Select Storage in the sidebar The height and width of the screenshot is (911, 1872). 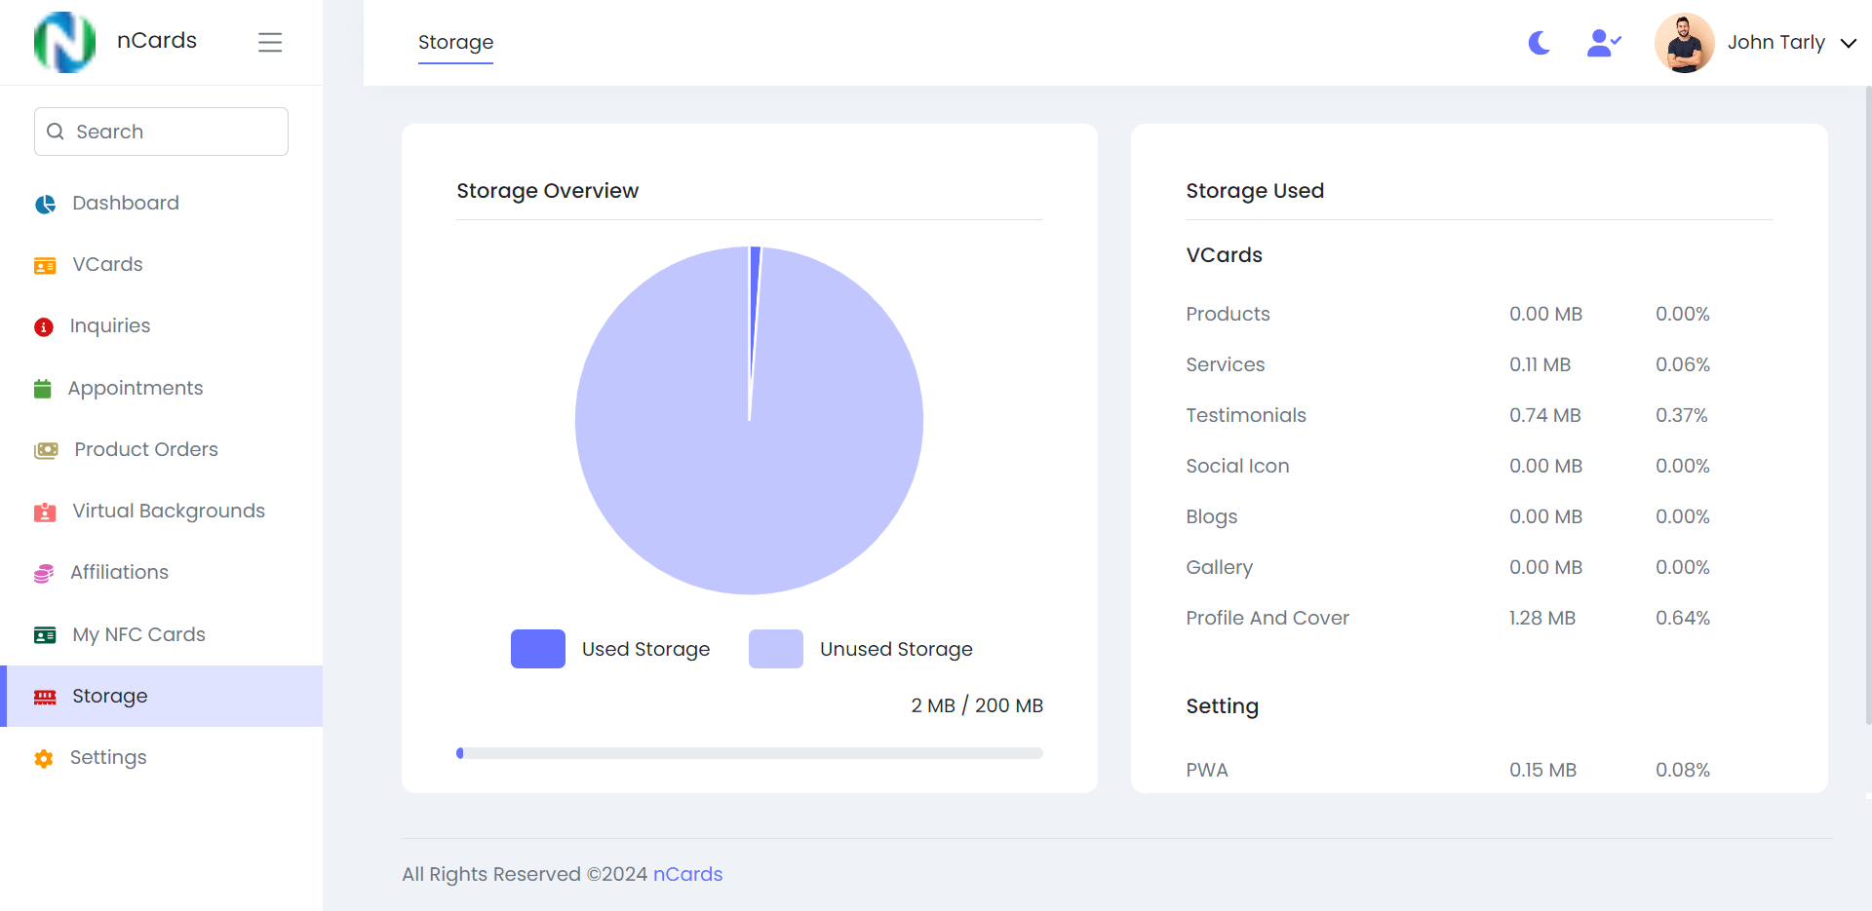[110, 696]
